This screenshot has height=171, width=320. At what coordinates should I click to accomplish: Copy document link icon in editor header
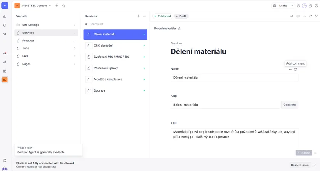point(292,16)
